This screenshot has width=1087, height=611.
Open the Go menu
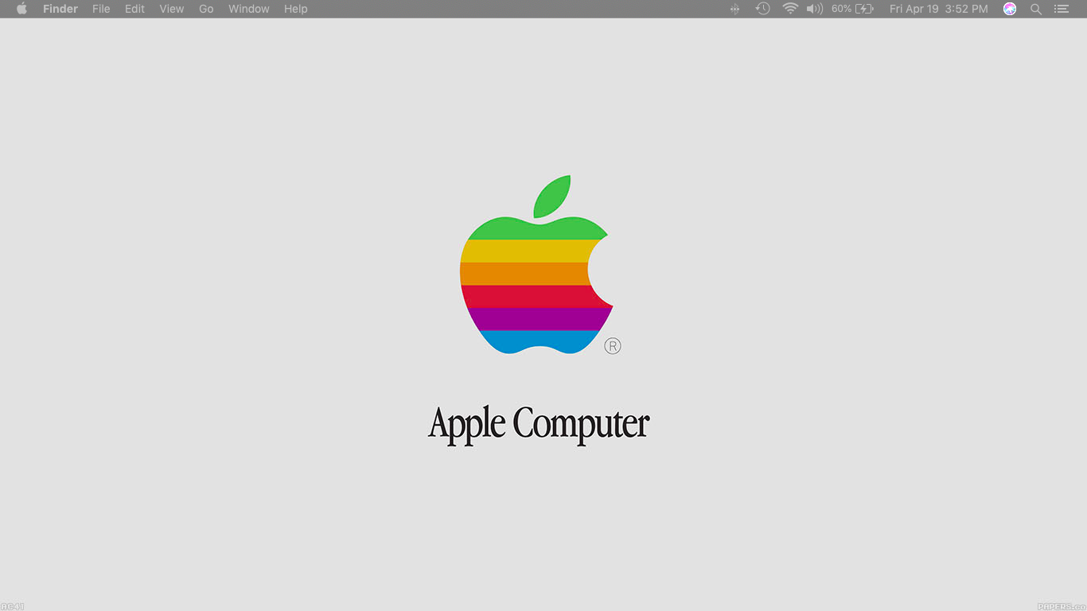click(206, 9)
